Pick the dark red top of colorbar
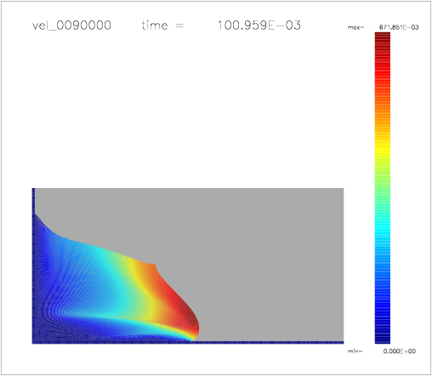This screenshot has width=432, height=376. coord(383,38)
